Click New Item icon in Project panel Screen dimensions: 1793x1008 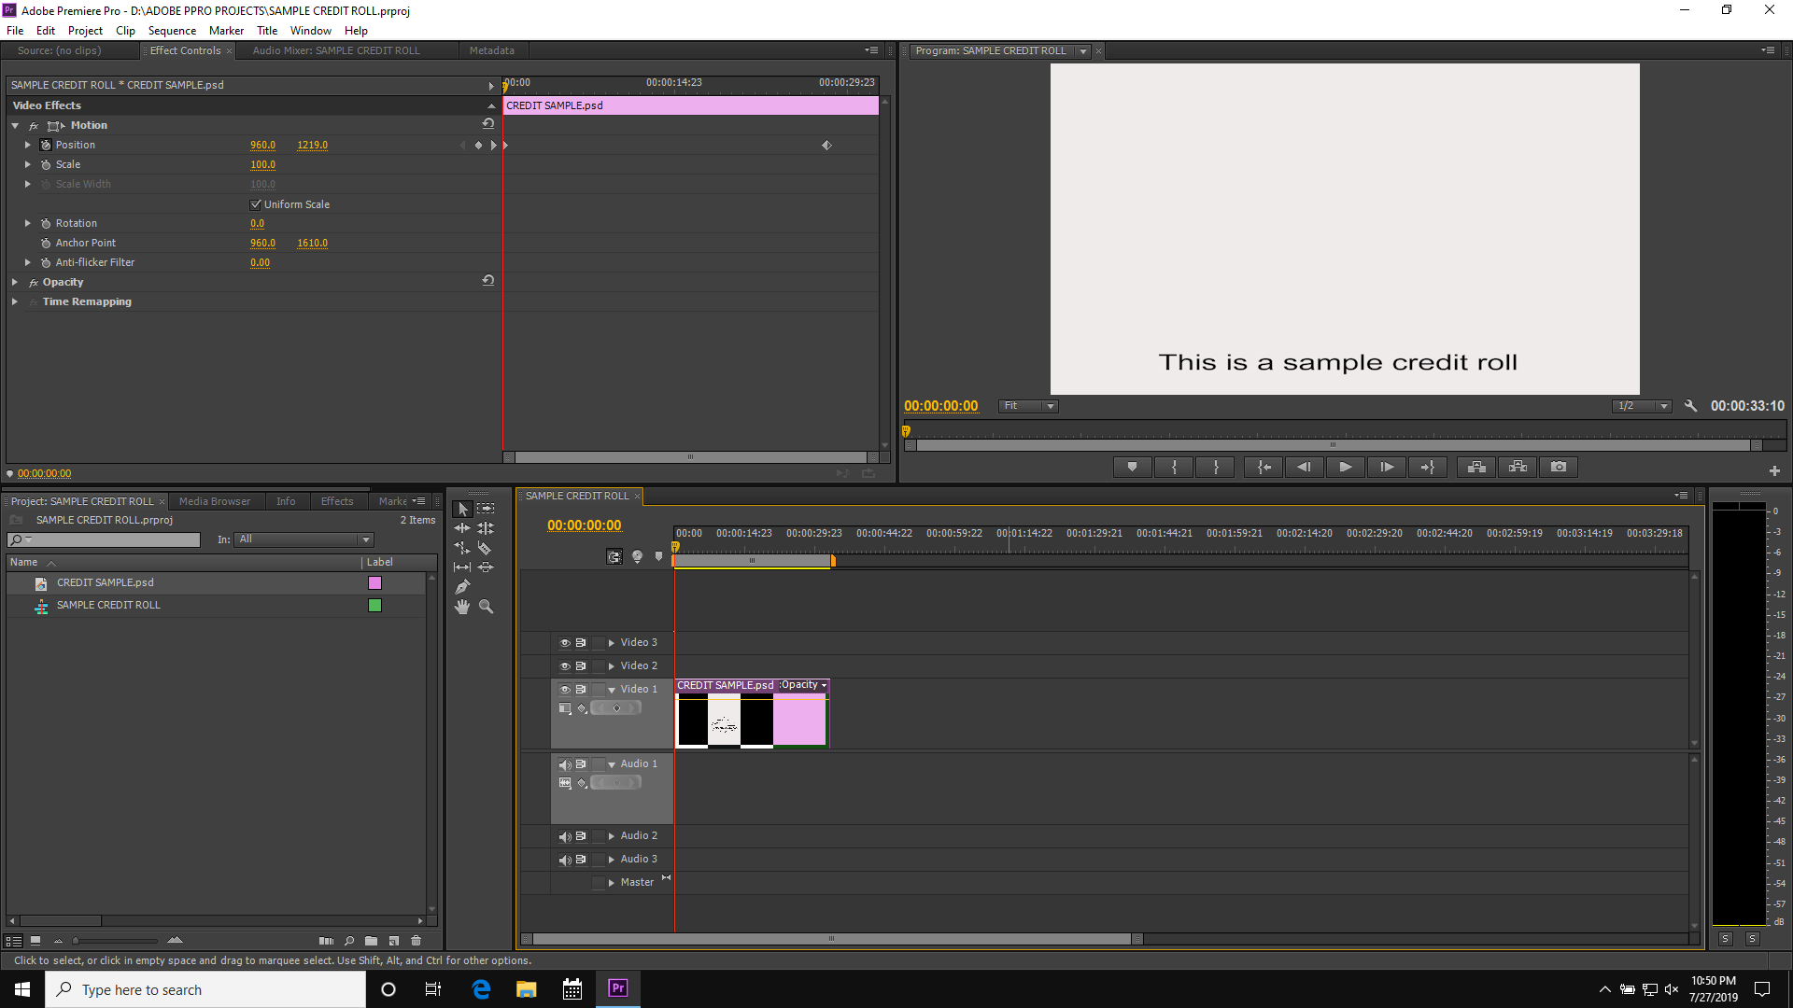394,941
